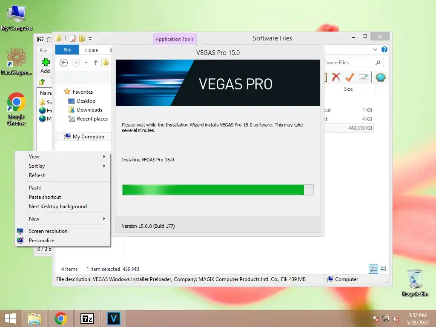Click the search magnifier in the Software Files box
The image size is (436, 327).
[378, 63]
